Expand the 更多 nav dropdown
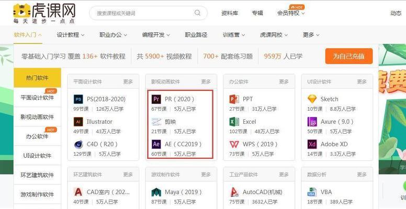 [x=311, y=34]
